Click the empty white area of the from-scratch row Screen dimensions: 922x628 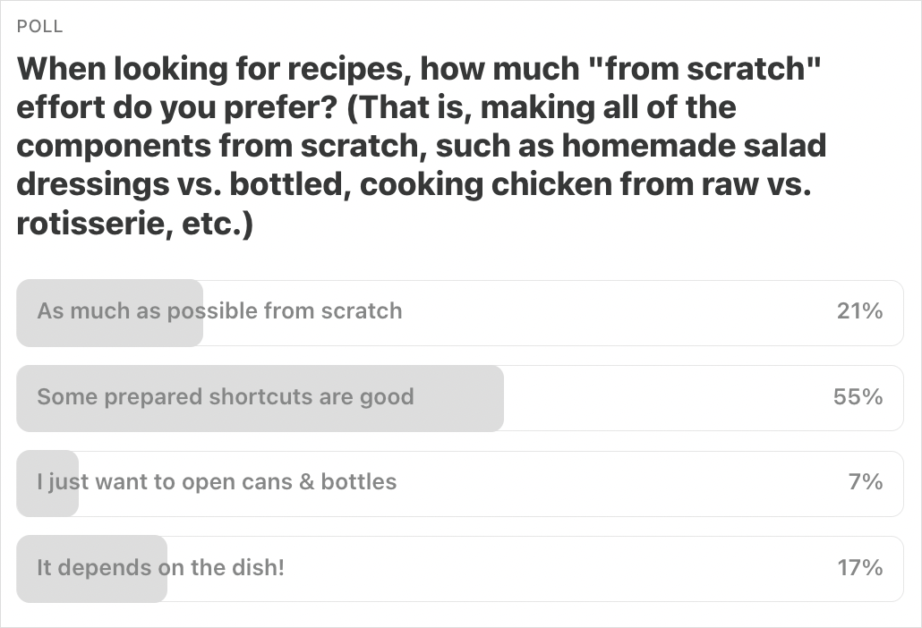pos(618,313)
